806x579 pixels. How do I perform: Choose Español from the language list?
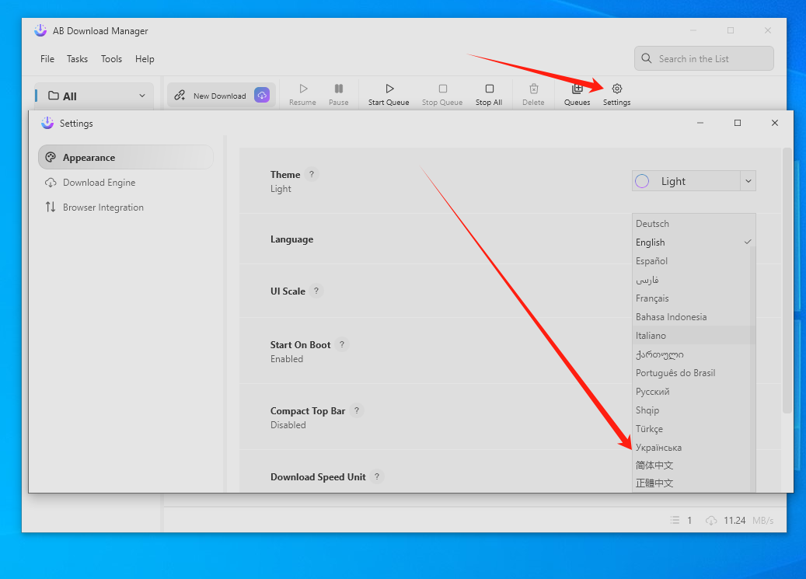pyautogui.click(x=691, y=260)
